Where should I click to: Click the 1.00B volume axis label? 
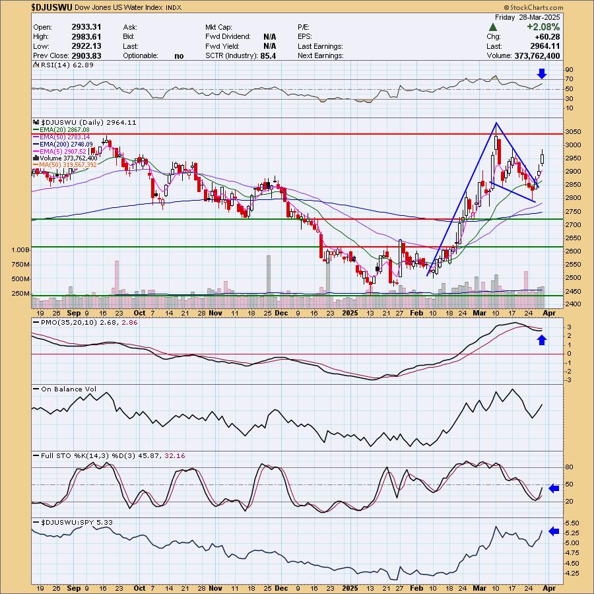[20, 250]
